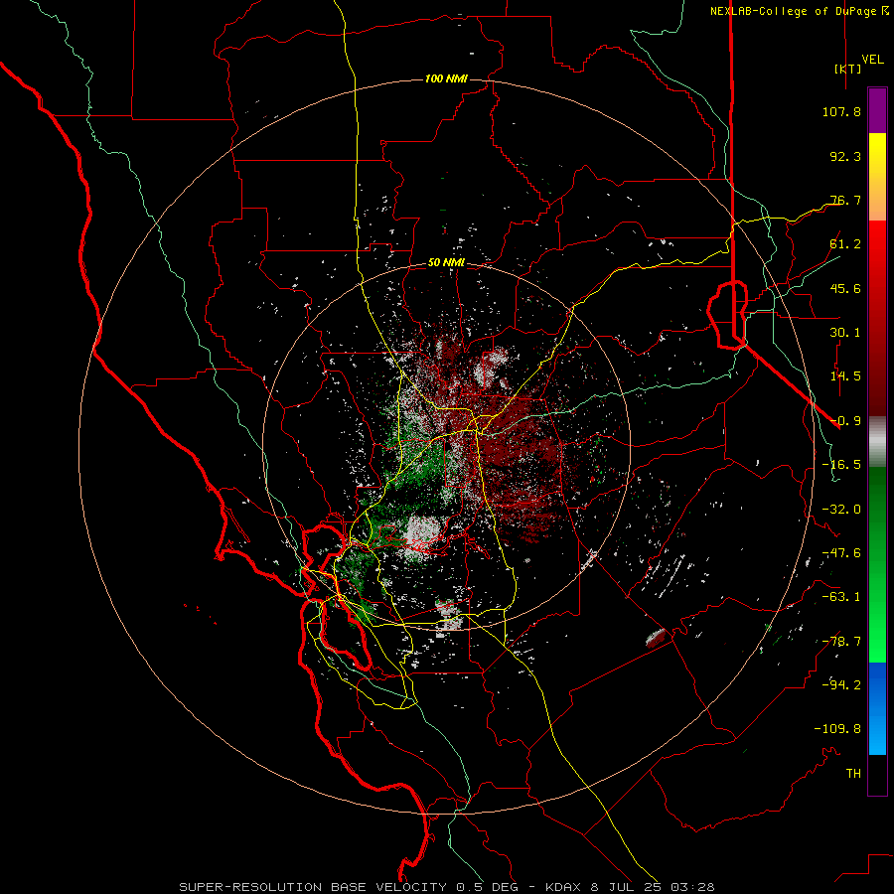Click the 61.2 velocity scale value

(x=845, y=244)
